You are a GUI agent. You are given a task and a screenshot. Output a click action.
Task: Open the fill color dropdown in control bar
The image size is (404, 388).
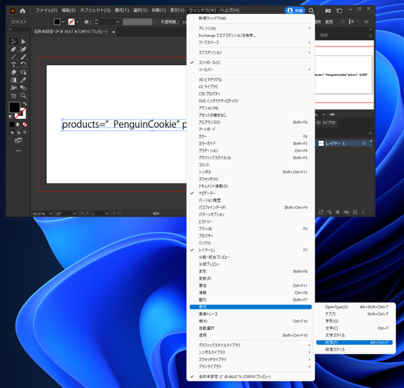63,22
